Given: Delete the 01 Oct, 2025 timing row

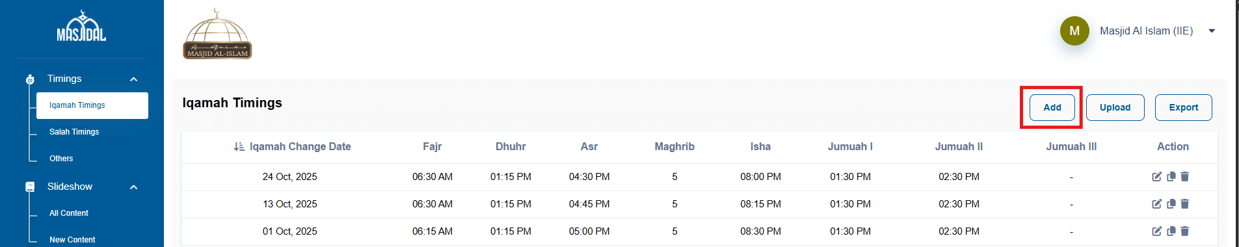Looking at the screenshot, I should (x=1184, y=231).
